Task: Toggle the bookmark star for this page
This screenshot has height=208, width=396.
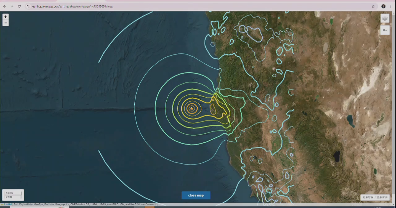Action: click(x=372, y=6)
